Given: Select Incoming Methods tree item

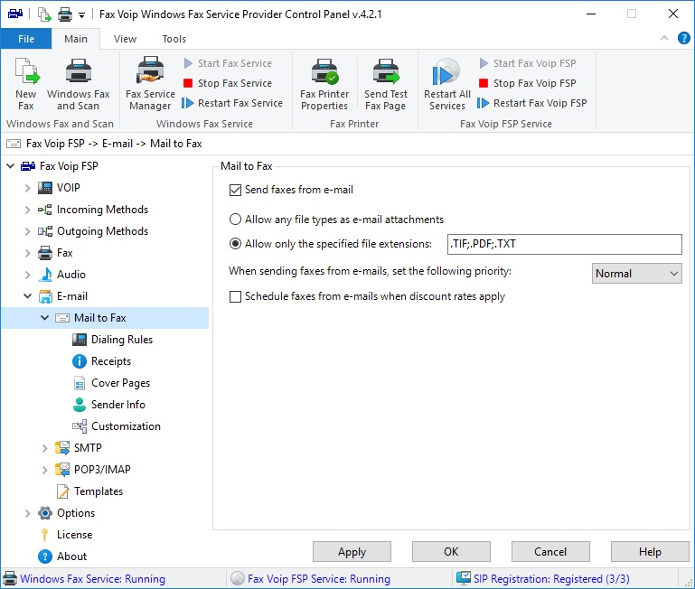Looking at the screenshot, I should click(x=102, y=210).
